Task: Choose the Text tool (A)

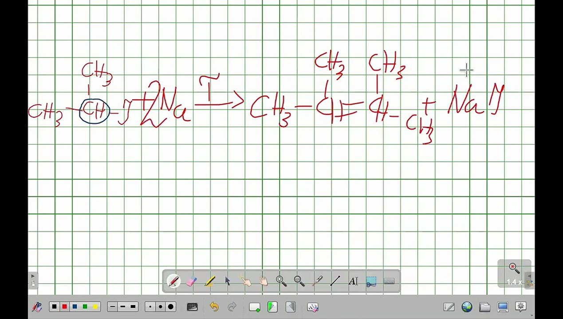Action: tap(353, 281)
